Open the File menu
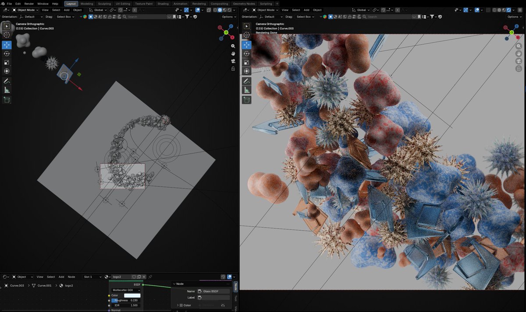This screenshot has height=312, width=526. [9, 4]
